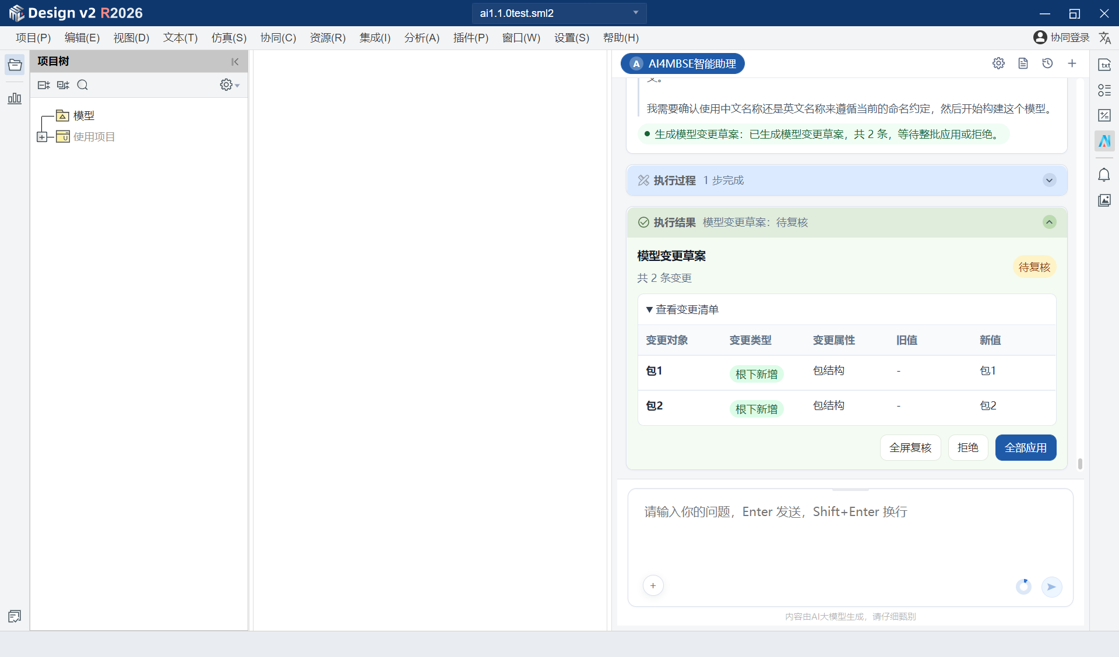
Task: Open the 分析(A) menu
Action: (422, 38)
